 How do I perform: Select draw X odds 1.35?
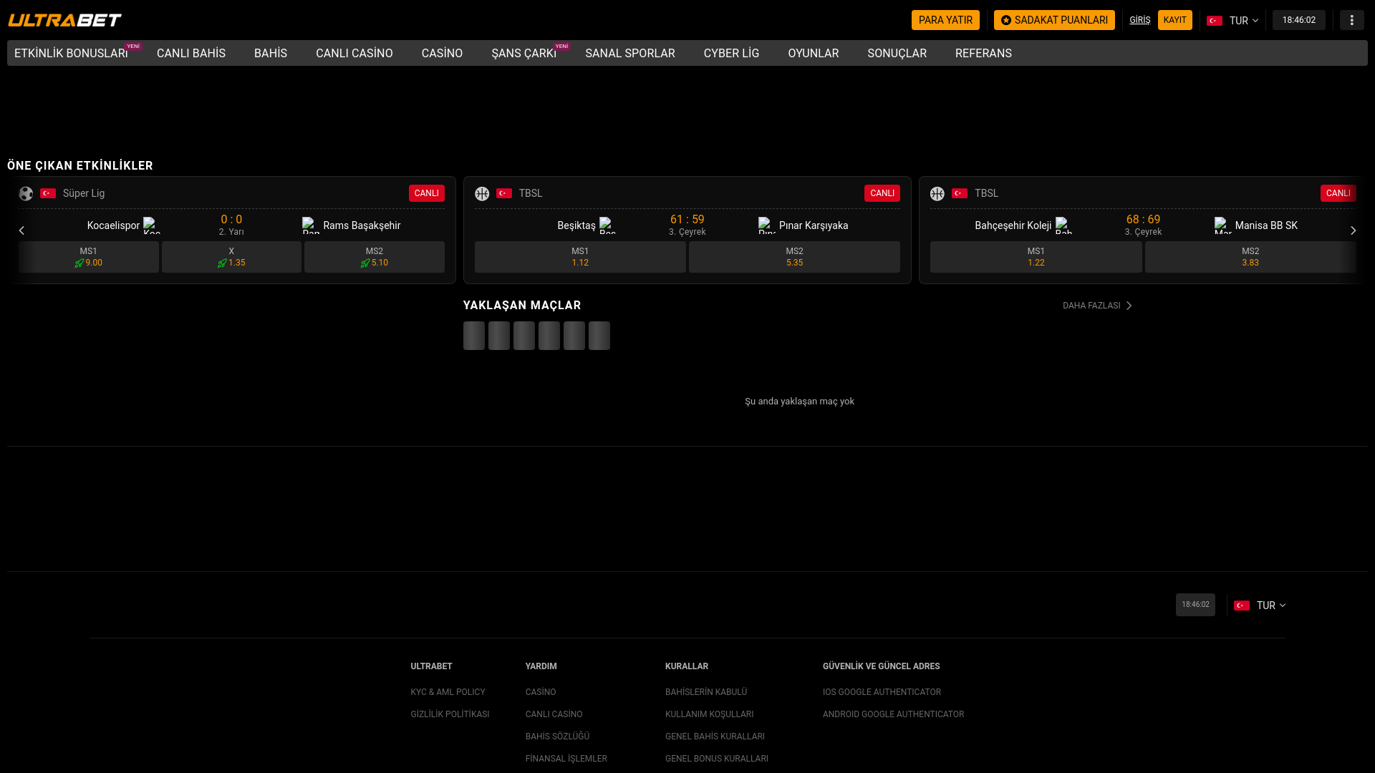tap(231, 257)
